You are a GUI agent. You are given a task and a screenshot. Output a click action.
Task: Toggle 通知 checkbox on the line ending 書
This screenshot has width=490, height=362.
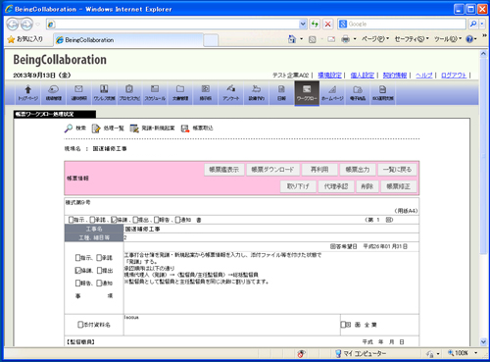point(177,220)
